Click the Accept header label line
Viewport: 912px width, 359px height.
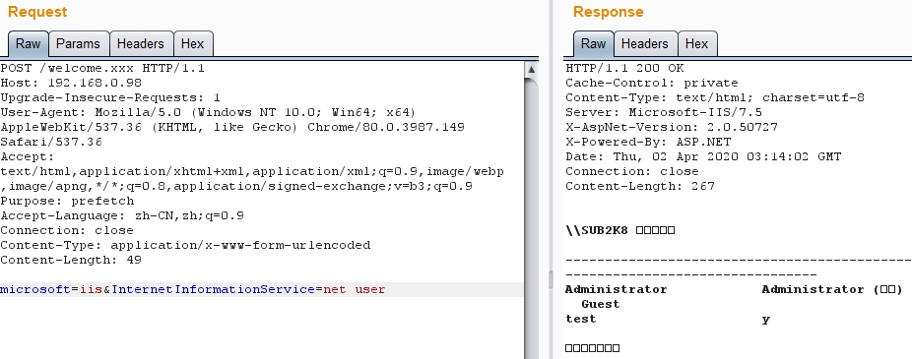point(28,156)
